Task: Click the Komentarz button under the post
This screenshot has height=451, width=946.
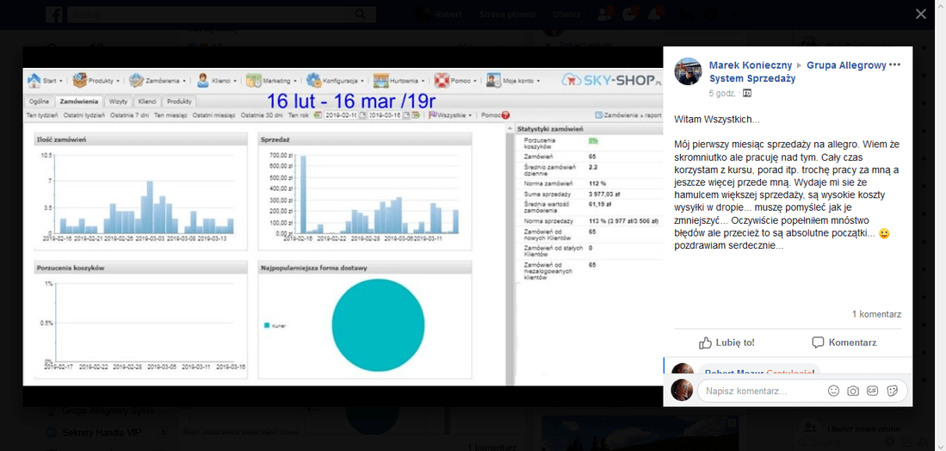Action: (x=844, y=343)
